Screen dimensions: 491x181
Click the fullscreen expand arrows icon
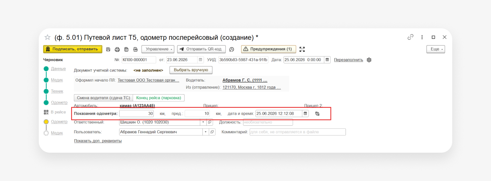[302, 49]
